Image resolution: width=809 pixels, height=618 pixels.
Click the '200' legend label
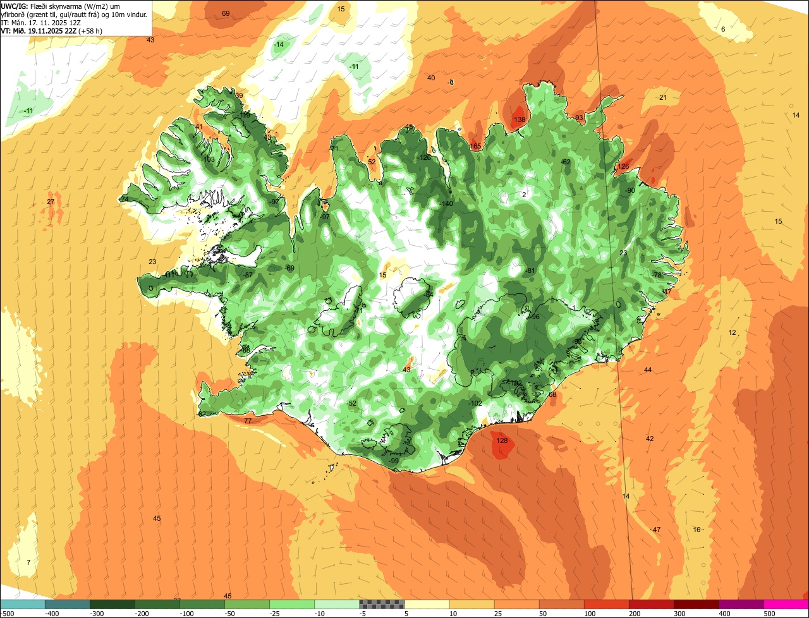pos(635,614)
